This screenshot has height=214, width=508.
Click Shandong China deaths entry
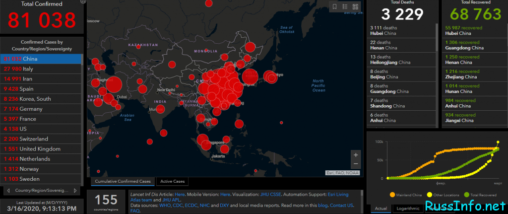402,103
